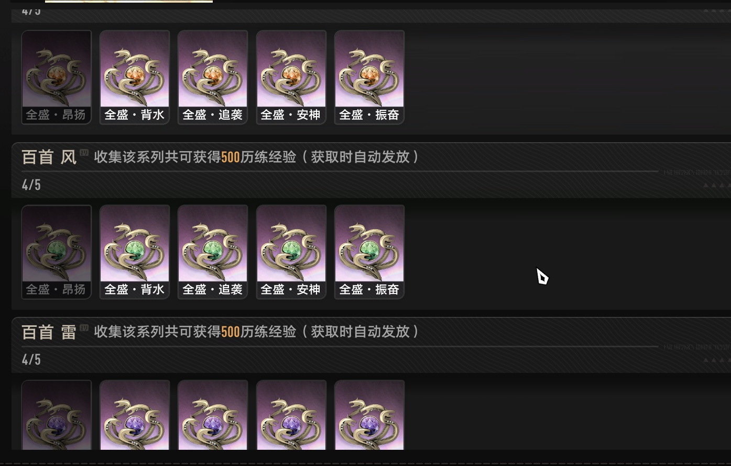The height and width of the screenshot is (466, 731).
Task: Select the orange 全盛·追袭 card
Action: point(213,77)
